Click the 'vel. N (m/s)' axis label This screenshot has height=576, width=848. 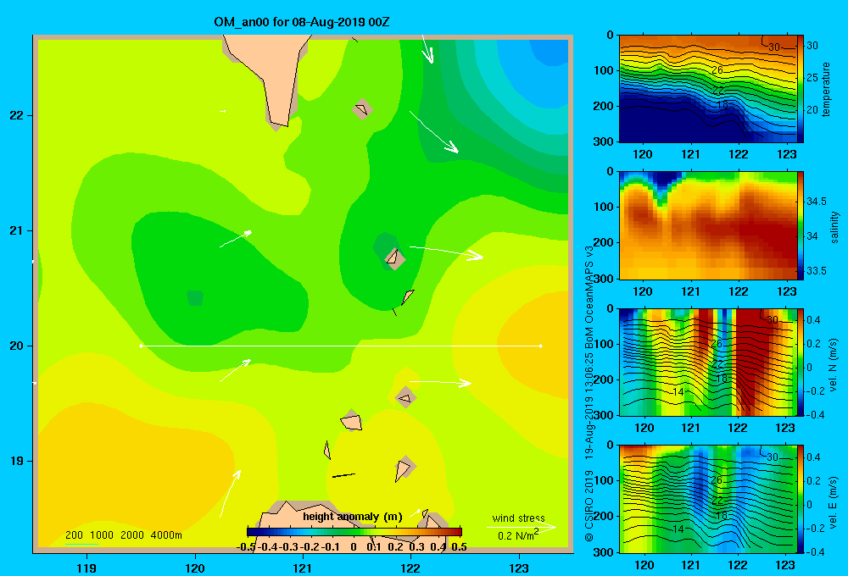coord(834,365)
